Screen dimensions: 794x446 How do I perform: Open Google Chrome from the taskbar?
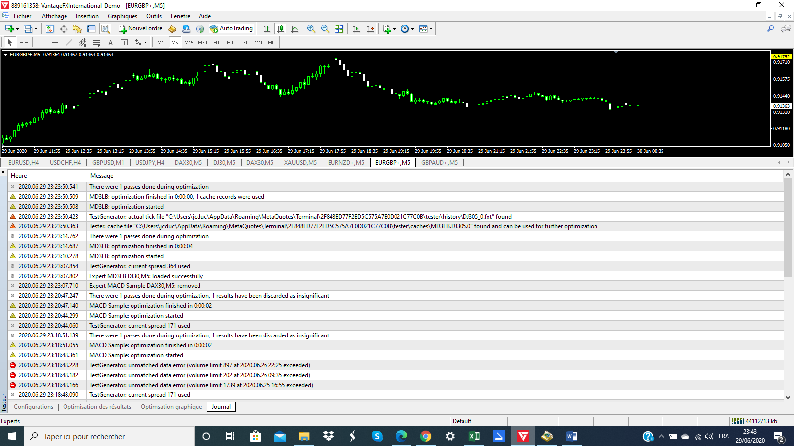pos(425,436)
